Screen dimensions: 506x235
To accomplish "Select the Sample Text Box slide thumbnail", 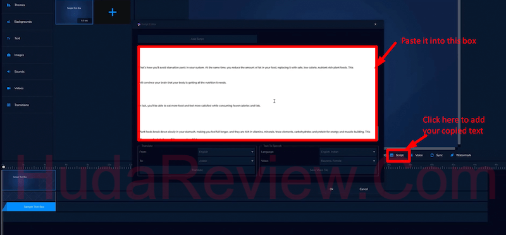I will [x=74, y=12].
